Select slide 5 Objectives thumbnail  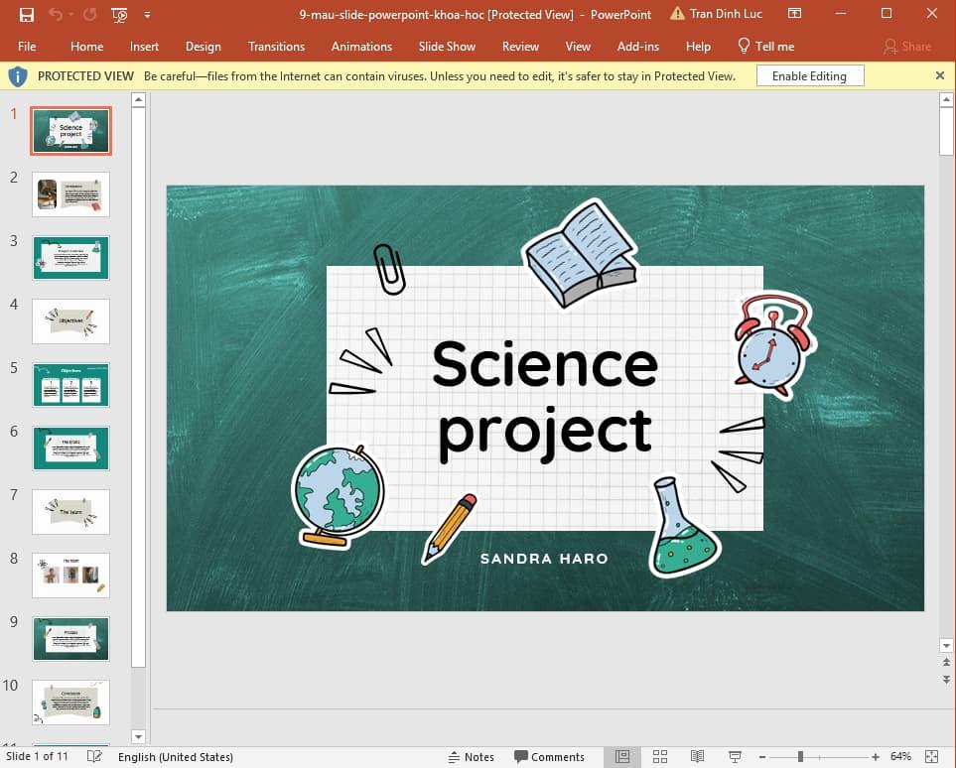(x=70, y=385)
